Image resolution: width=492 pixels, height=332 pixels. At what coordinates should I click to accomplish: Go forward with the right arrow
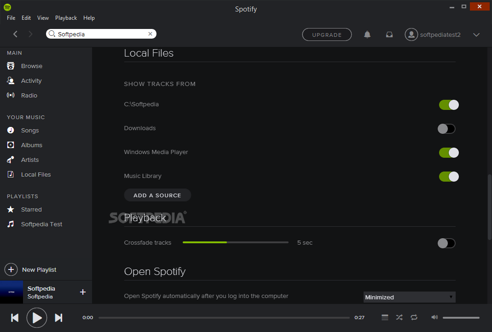click(x=30, y=34)
